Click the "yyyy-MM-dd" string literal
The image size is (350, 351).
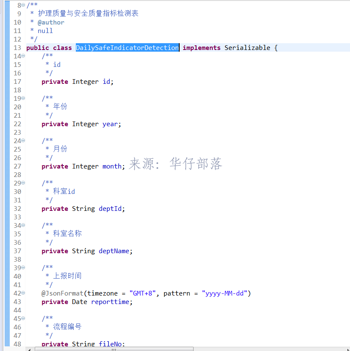pyautogui.click(x=224, y=293)
